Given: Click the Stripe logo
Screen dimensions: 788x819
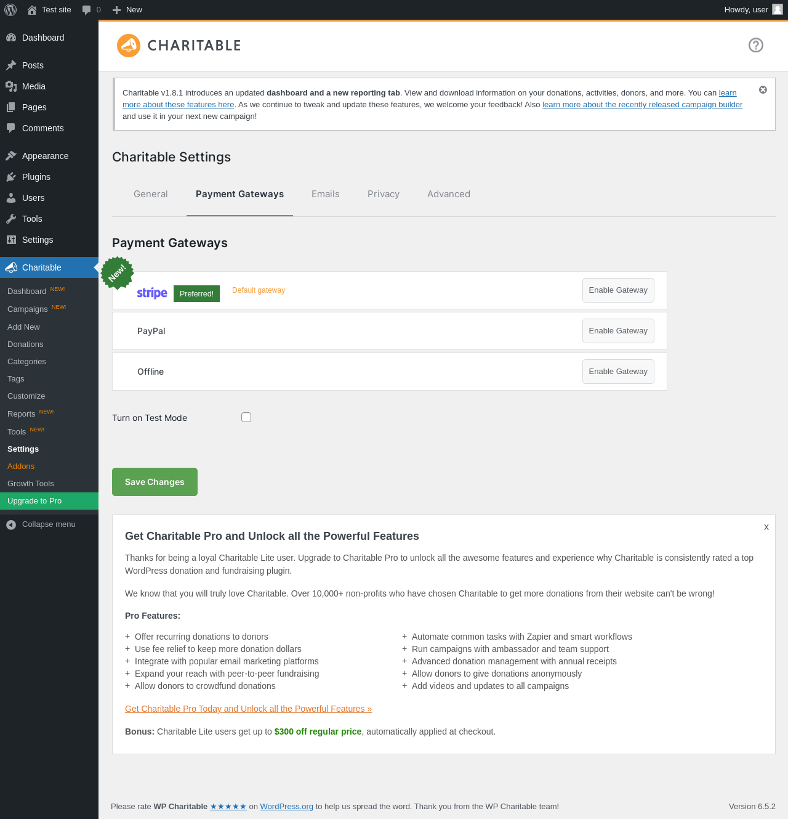Looking at the screenshot, I should point(152,293).
